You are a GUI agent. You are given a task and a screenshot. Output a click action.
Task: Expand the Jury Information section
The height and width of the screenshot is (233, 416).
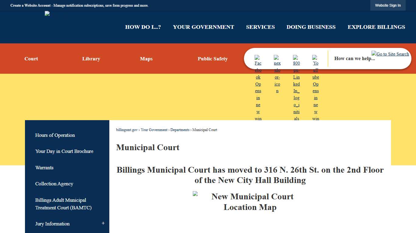pyautogui.click(x=103, y=223)
